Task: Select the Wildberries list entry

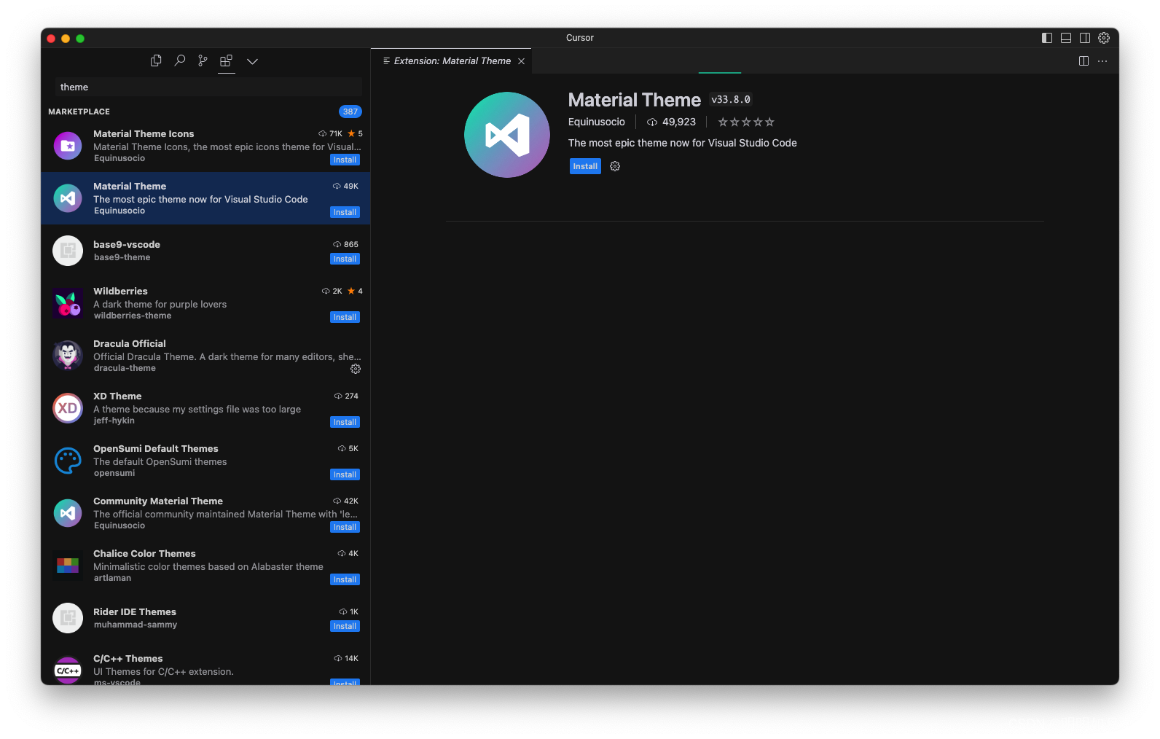Action: pos(205,303)
